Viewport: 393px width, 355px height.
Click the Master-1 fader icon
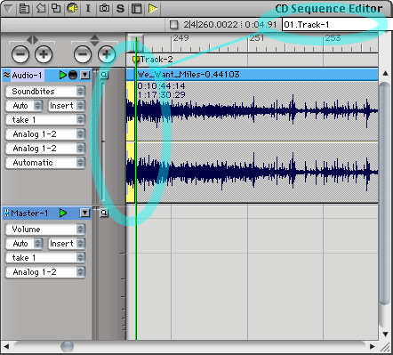[6, 213]
